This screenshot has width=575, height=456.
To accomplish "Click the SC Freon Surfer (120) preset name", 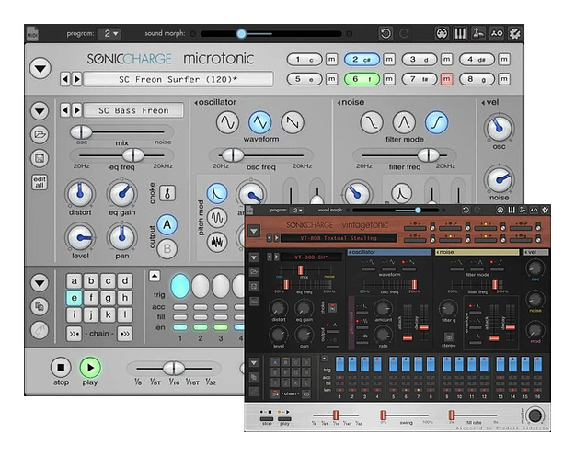I will click(x=178, y=79).
